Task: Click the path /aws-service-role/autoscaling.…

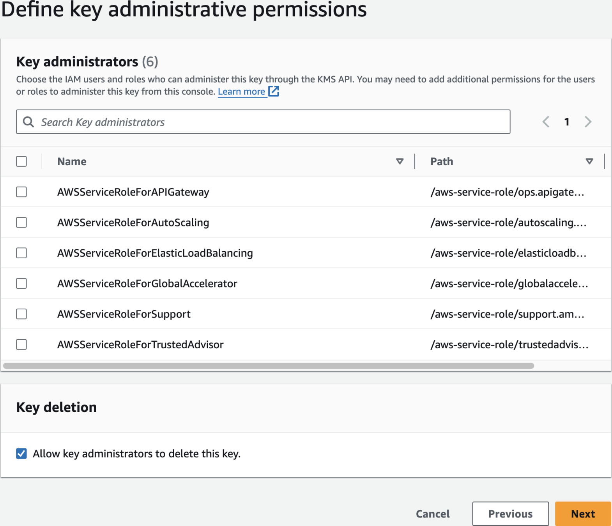Action: point(508,222)
